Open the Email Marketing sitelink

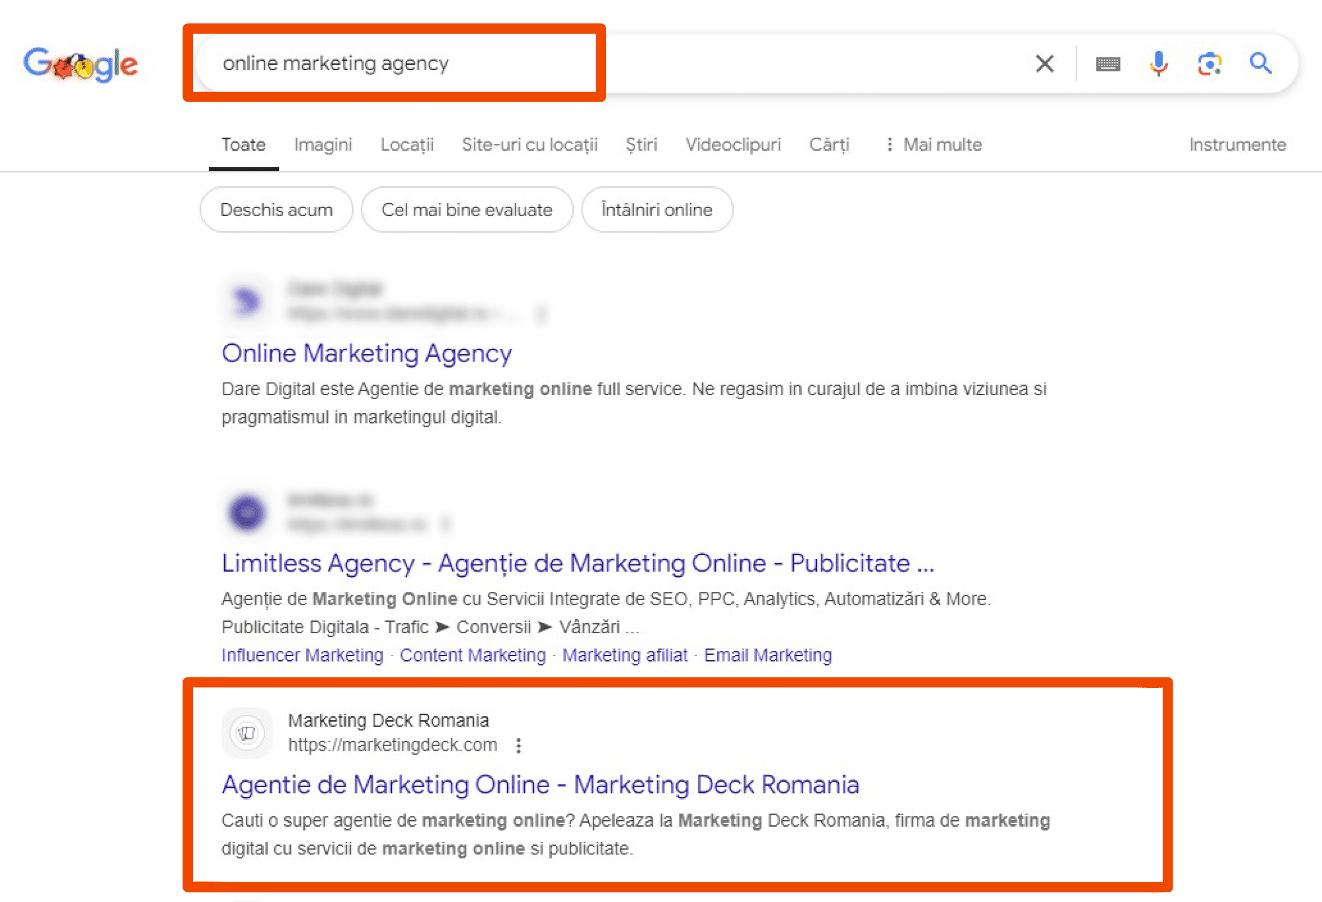tap(767, 655)
